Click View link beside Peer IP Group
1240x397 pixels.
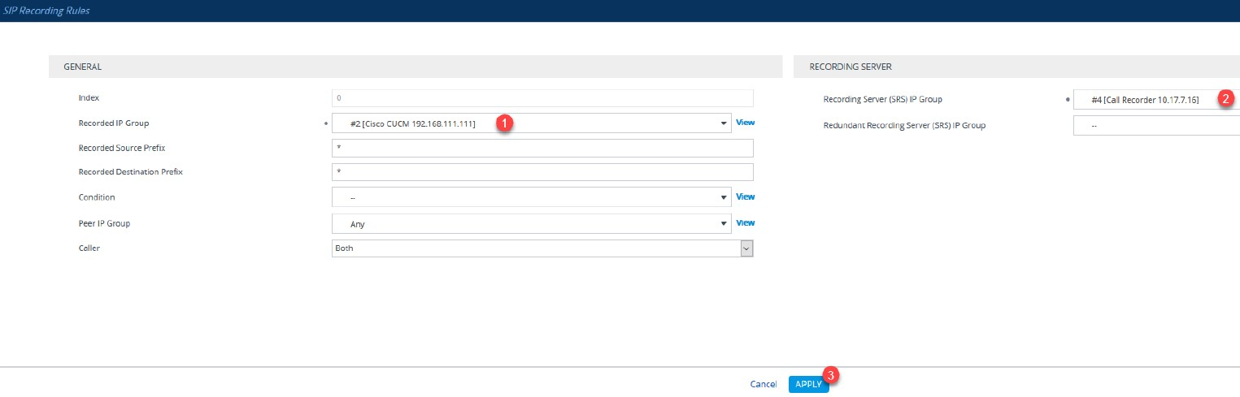(x=745, y=222)
